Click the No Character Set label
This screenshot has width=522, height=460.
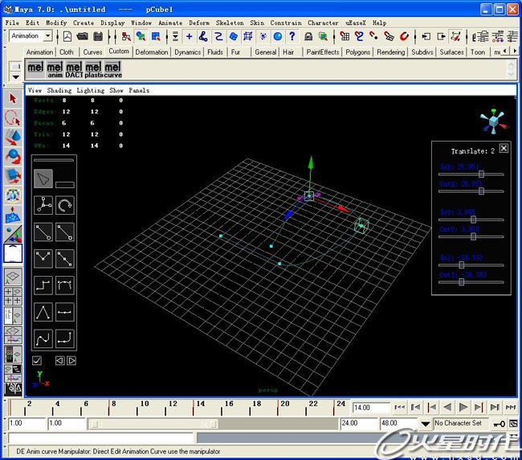(x=458, y=423)
